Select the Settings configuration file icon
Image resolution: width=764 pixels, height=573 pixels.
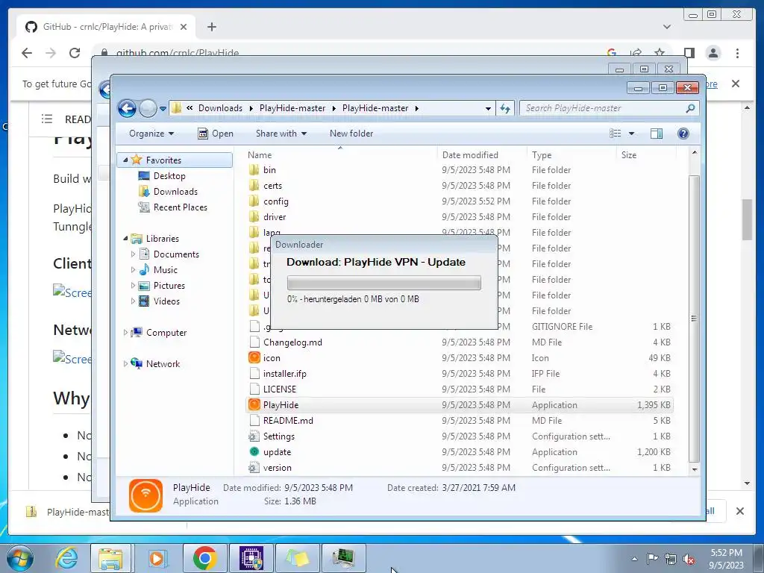point(254,436)
